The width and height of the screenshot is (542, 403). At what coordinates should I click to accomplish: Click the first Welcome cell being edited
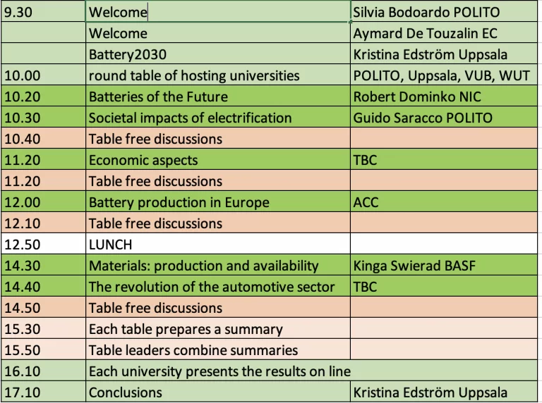point(218,12)
